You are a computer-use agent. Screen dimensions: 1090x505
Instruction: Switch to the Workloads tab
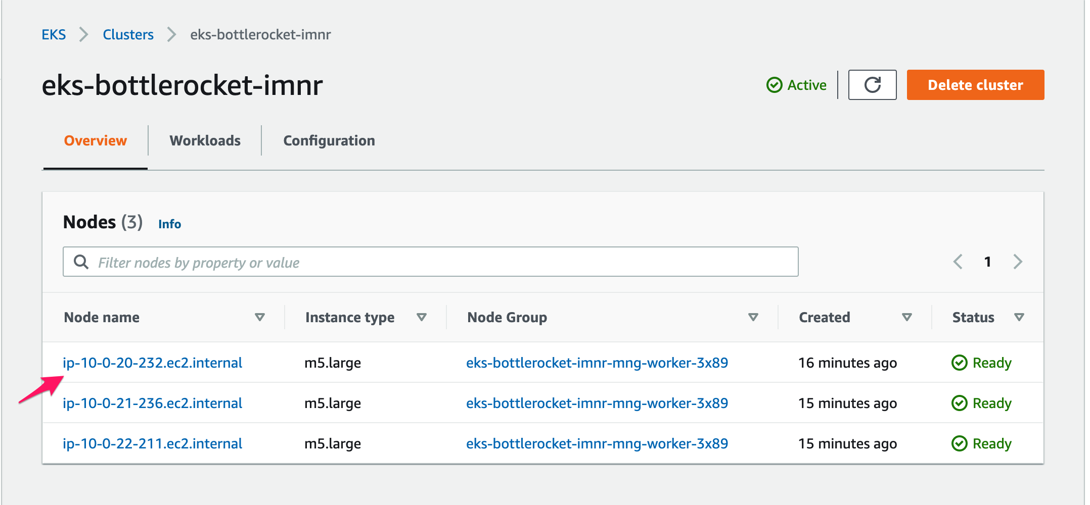coord(205,140)
